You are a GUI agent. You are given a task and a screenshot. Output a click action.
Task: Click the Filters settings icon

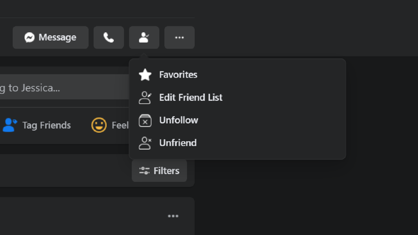click(x=144, y=171)
